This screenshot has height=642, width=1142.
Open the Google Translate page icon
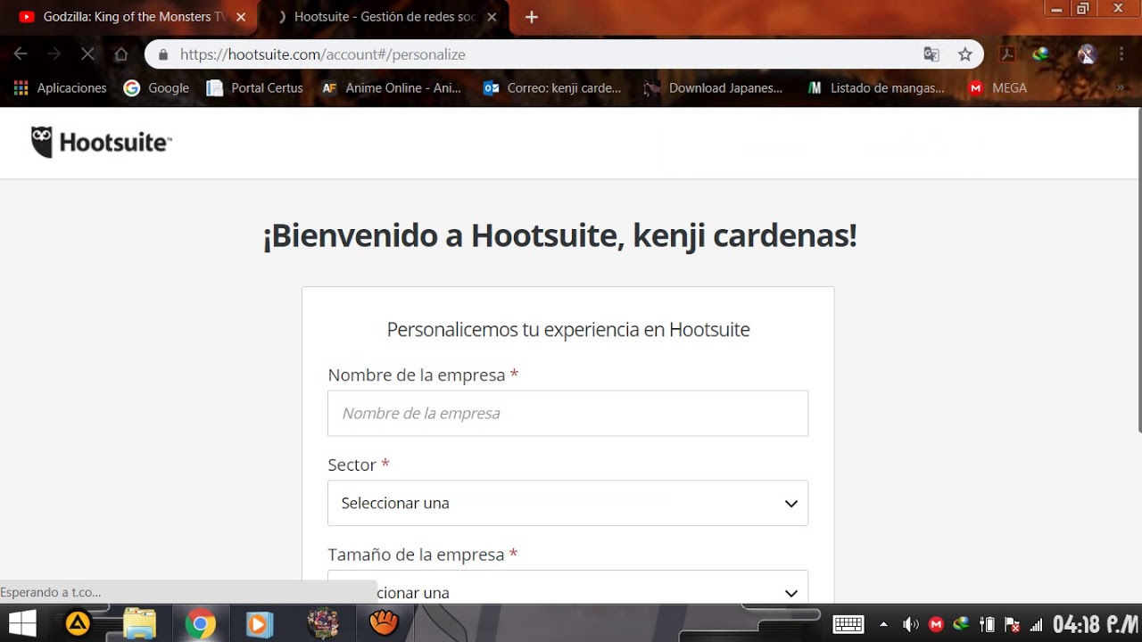(931, 54)
